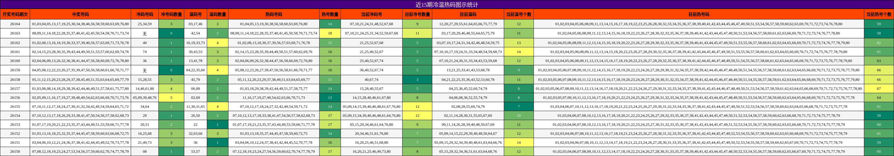Screen dimensions: 894x156
Task: Select period cell 26157
Action: [15, 89]
